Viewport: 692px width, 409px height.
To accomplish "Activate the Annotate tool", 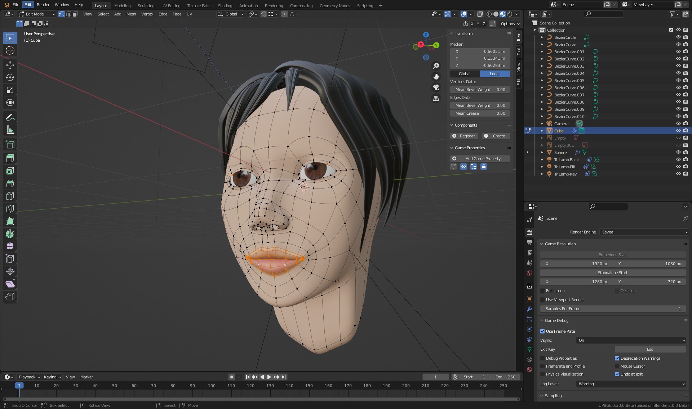I will pyautogui.click(x=10, y=117).
